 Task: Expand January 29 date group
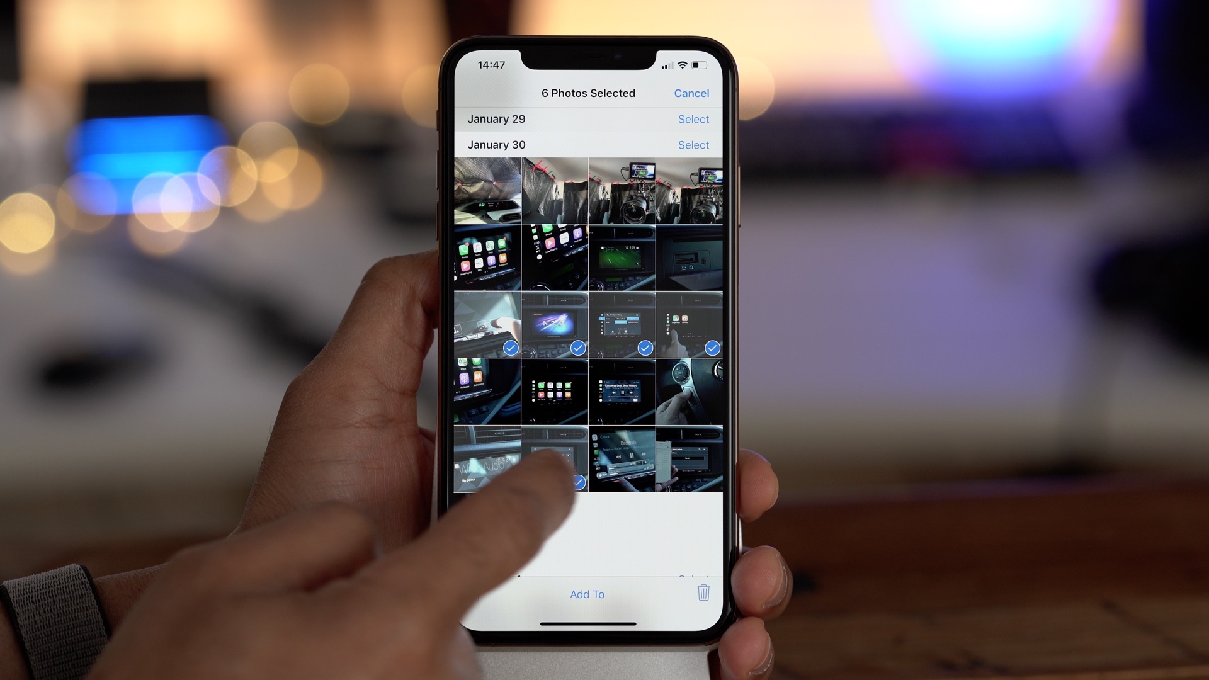[x=495, y=118]
